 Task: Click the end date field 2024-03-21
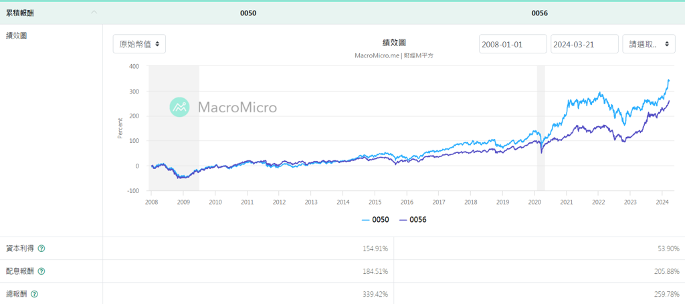[584, 44]
